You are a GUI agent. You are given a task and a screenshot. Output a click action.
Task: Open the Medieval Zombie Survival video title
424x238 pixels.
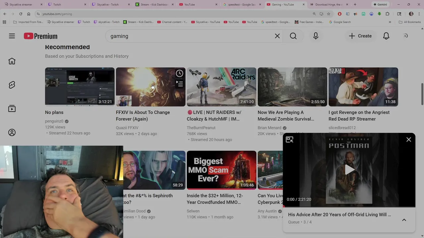point(286,116)
